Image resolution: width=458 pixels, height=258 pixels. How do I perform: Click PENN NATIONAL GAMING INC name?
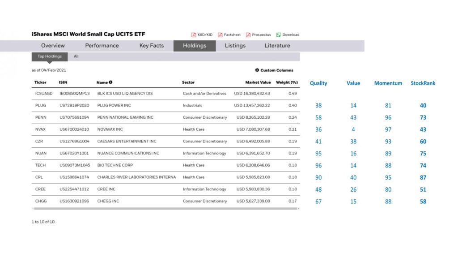(x=125, y=118)
